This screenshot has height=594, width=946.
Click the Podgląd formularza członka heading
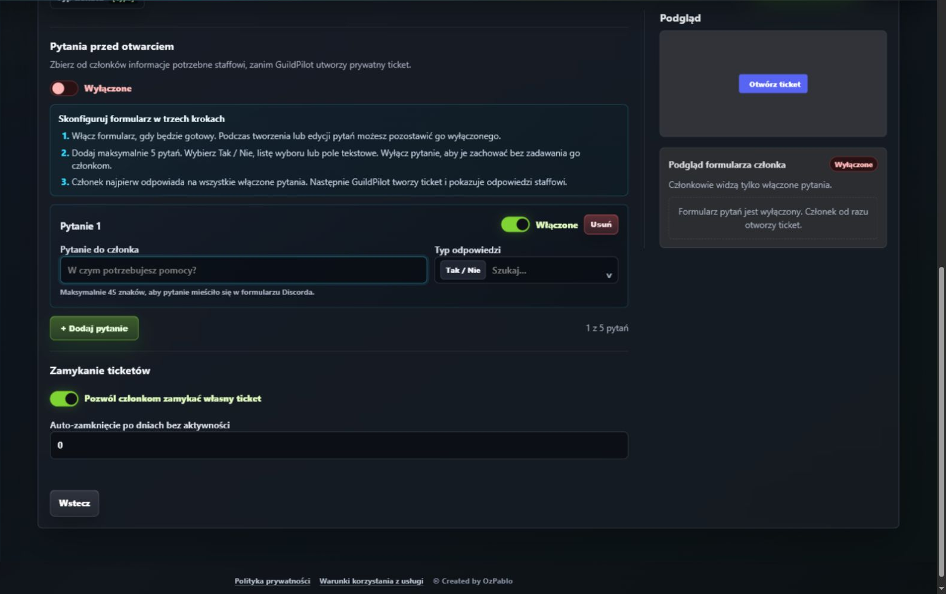point(727,164)
